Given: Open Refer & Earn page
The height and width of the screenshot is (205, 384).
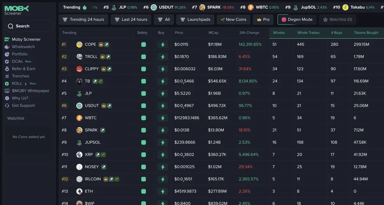Looking at the screenshot, I should pos(24,69).
